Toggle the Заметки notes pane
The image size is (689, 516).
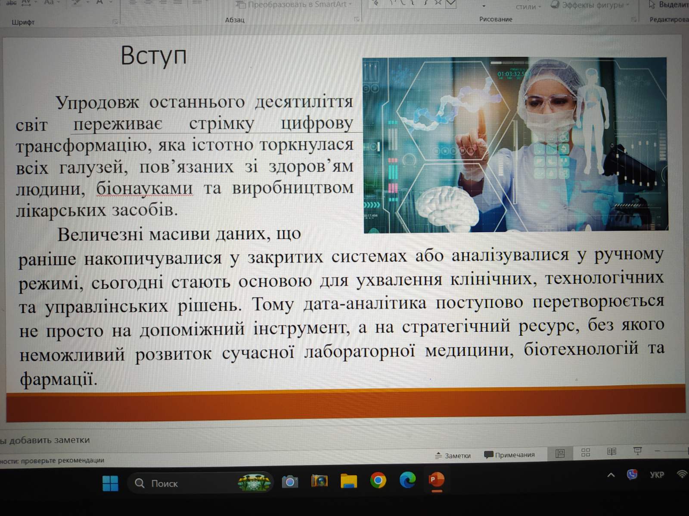pos(453,456)
